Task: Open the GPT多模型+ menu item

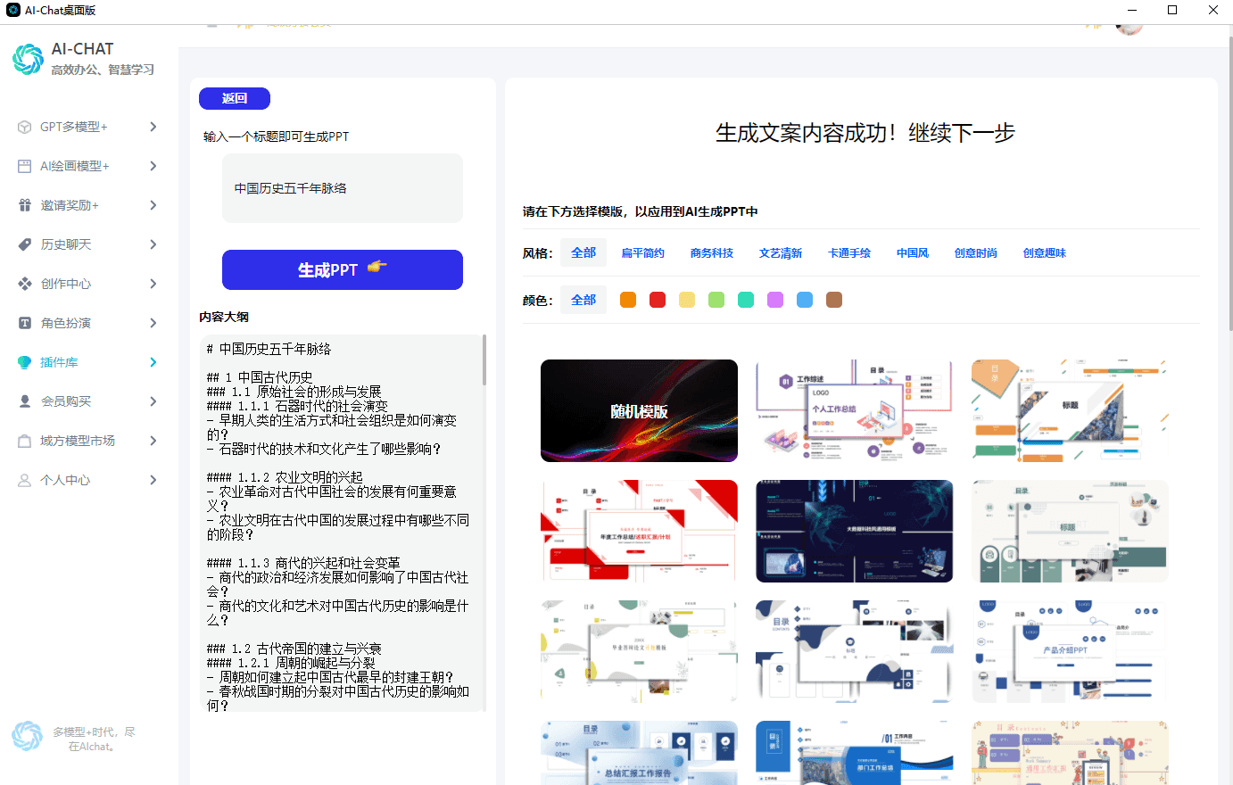Action: point(89,127)
